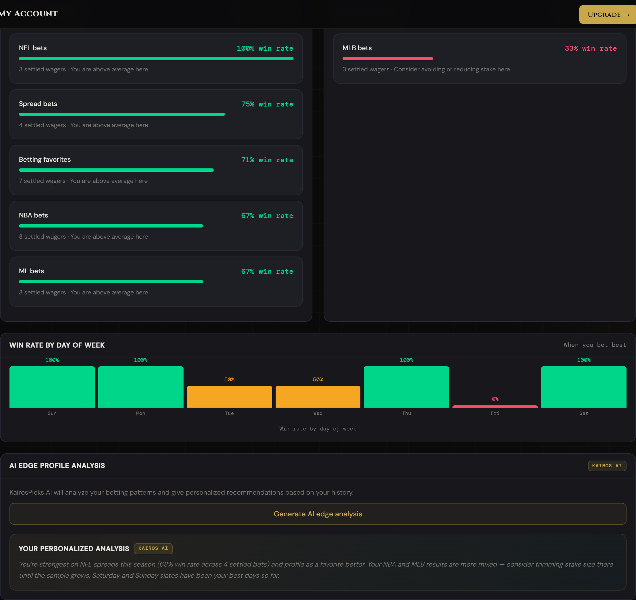Viewport: 636px width, 600px height.
Task: Click the Upgrade button
Action: click(607, 14)
